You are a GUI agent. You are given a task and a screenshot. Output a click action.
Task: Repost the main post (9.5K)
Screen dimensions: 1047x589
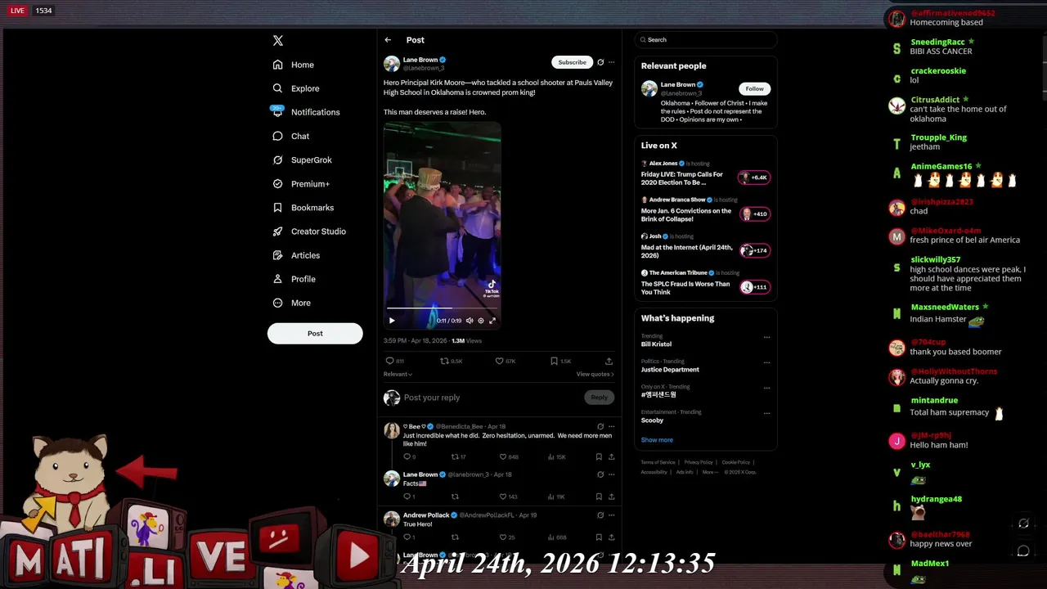[452, 361]
